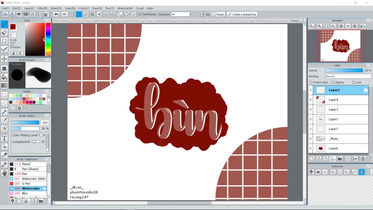Open the File menu

point(5,8)
